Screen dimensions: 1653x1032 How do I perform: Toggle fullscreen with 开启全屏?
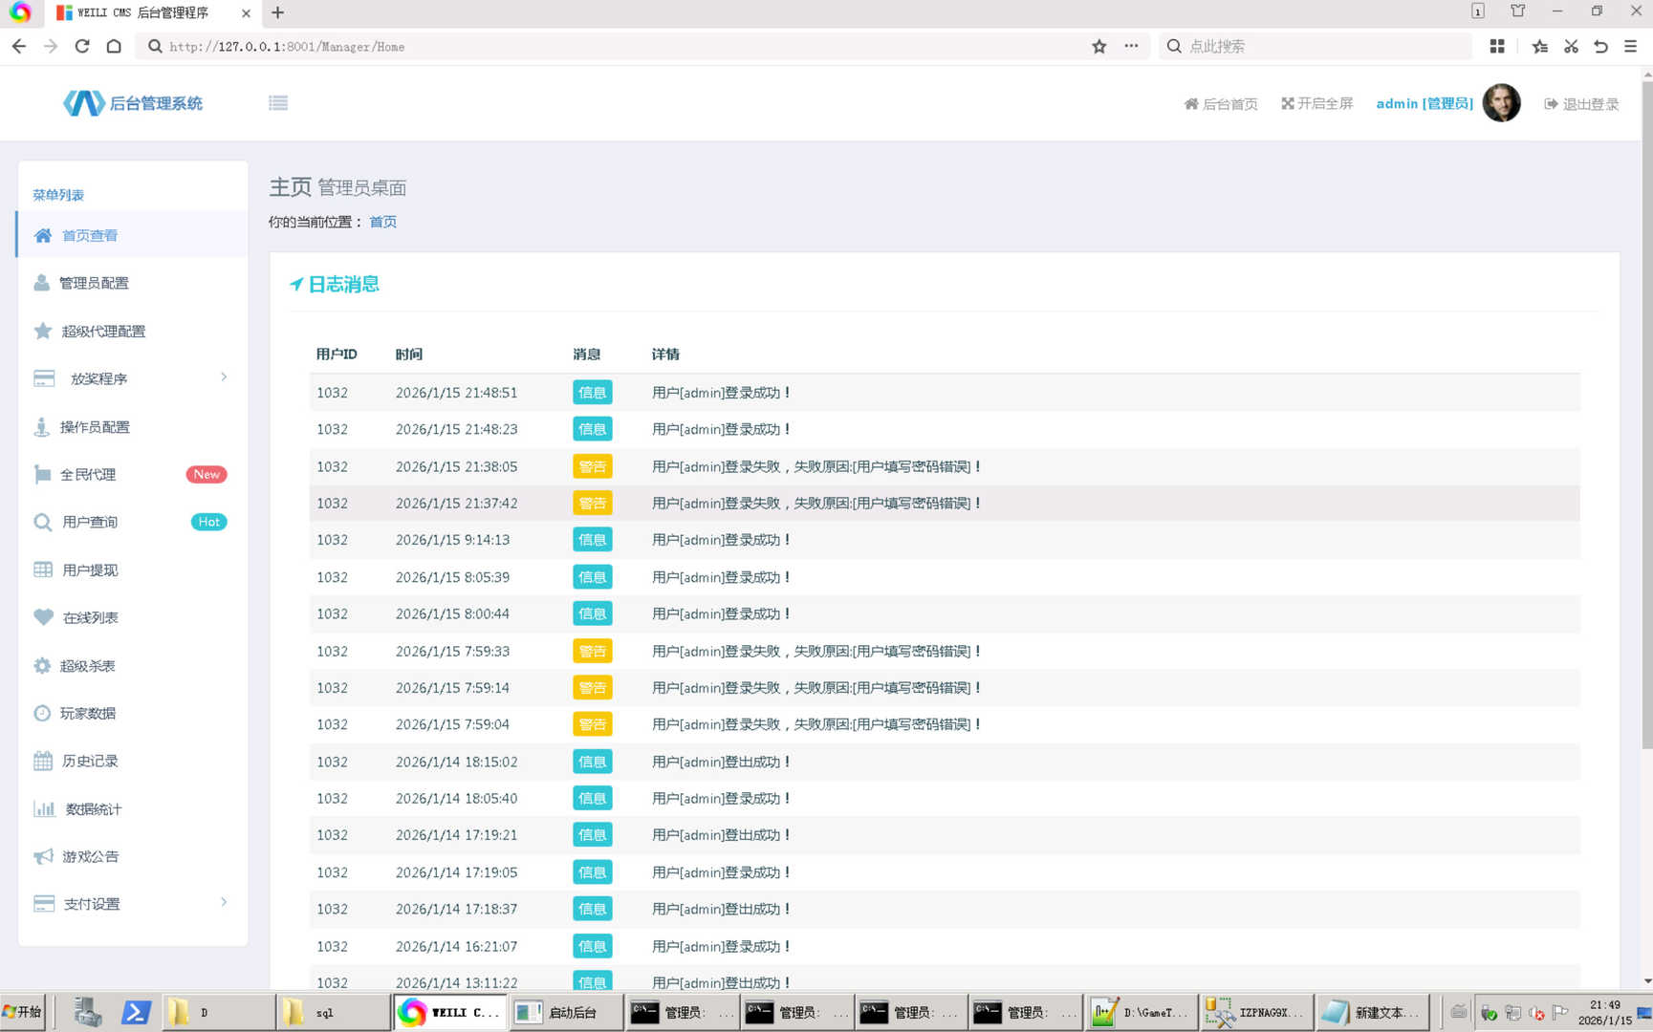pyautogui.click(x=1316, y=103)
